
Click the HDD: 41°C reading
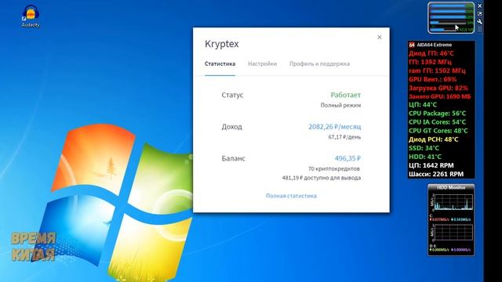point(425,157)
